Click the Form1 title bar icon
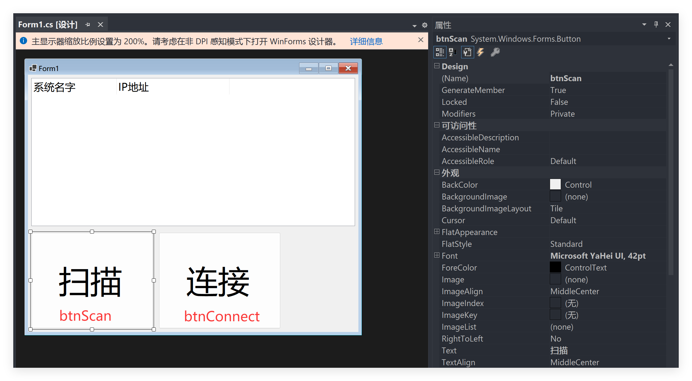692x381 pixels. [x=33, y=68]
